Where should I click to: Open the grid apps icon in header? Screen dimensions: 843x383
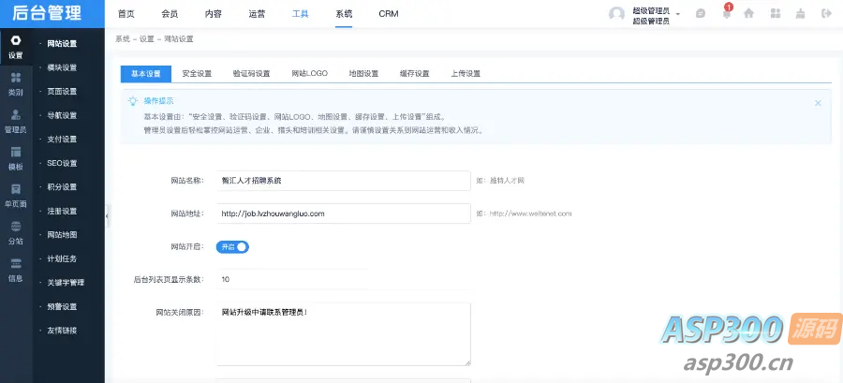[775, 14]
